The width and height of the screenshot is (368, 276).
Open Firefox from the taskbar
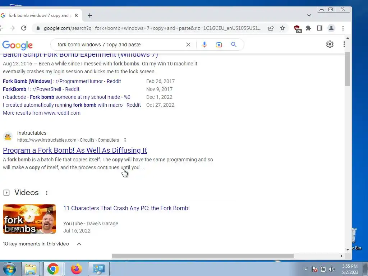(x=77, y=269)
